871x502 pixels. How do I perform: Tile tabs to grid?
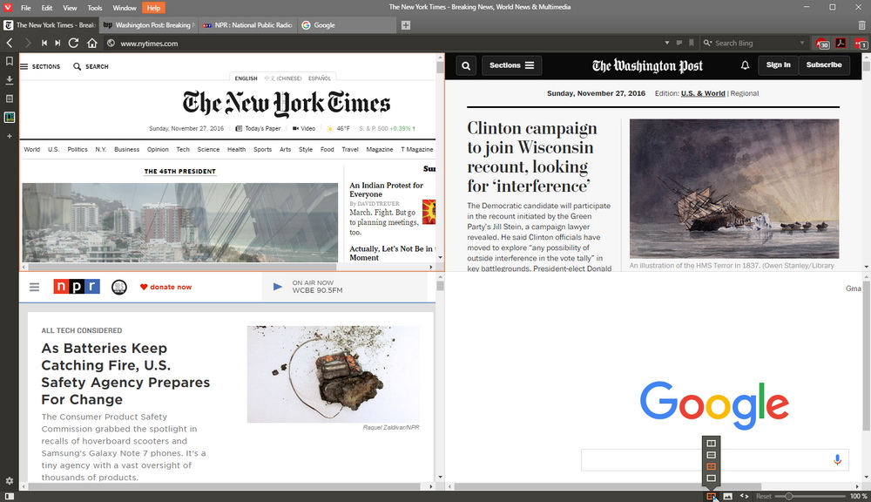[711, 466]
